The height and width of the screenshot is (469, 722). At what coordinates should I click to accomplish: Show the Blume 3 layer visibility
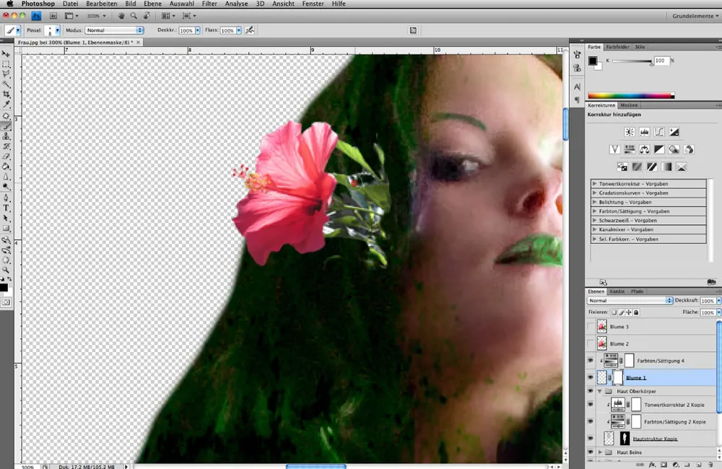589,326
